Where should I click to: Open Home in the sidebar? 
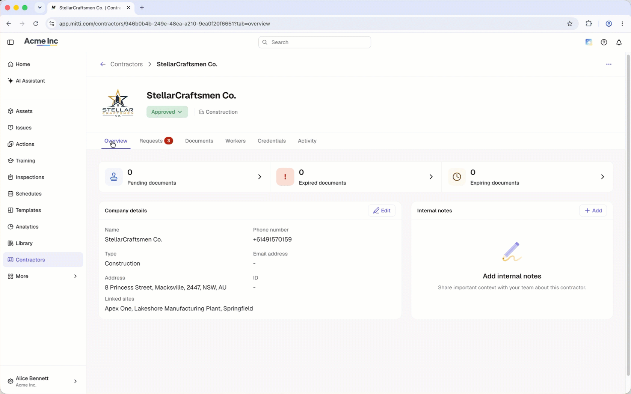point(43,64)
